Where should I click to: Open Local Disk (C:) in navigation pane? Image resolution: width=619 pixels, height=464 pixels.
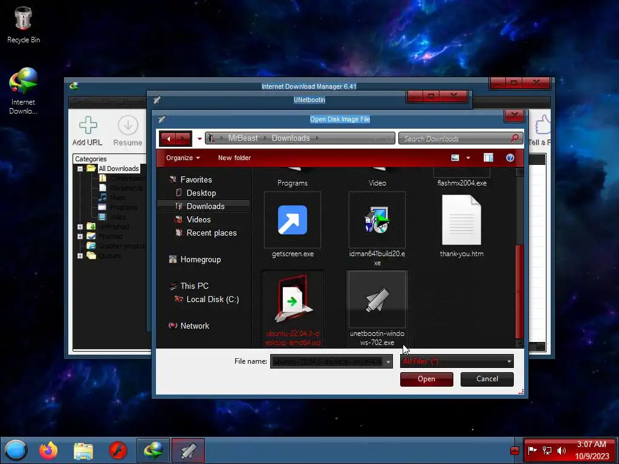(x=212, y=299)
